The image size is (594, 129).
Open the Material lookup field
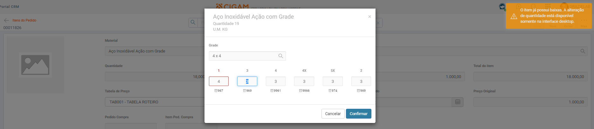click(x=154, y=51)
